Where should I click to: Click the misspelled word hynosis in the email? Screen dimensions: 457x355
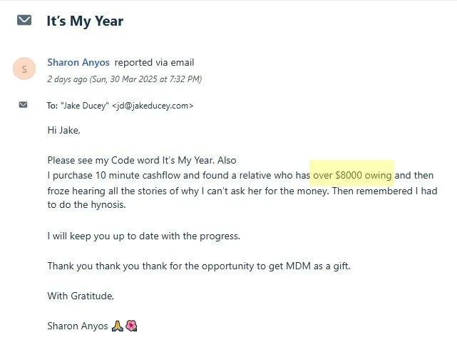[108, 205]
